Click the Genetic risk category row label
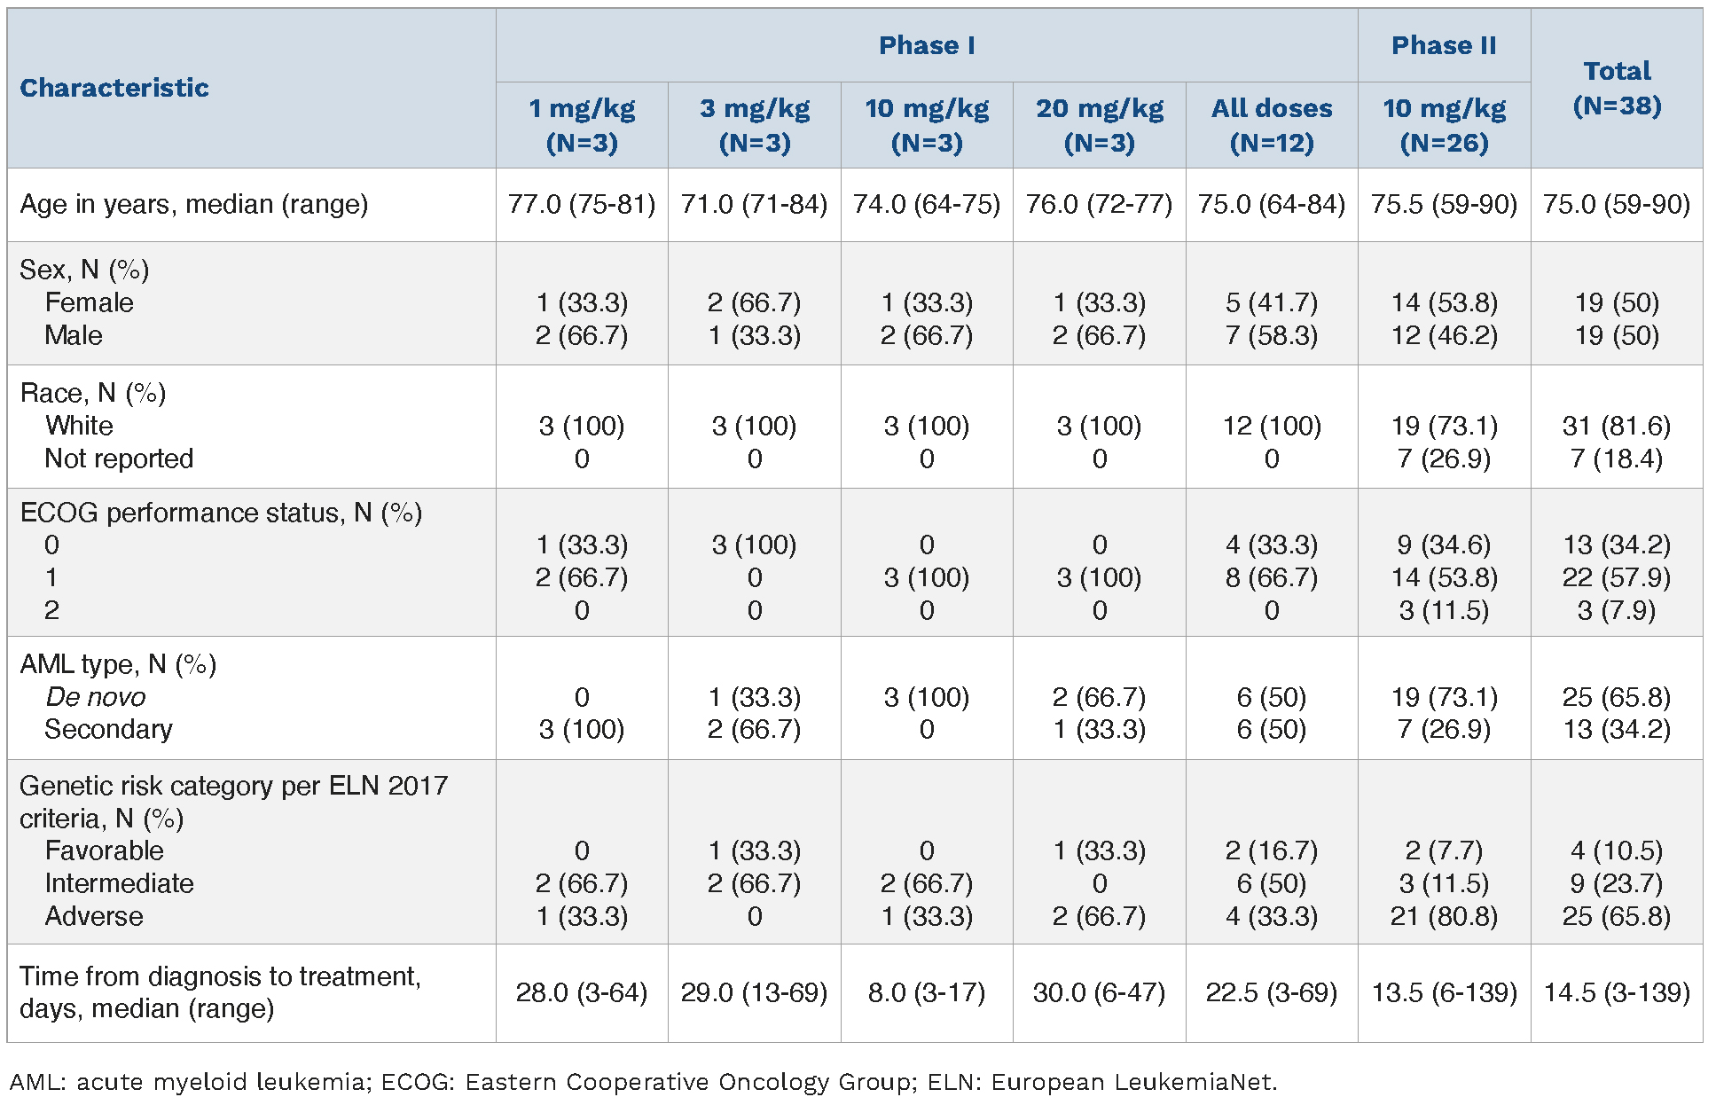1716x1105 pixels. coord(233,787)
